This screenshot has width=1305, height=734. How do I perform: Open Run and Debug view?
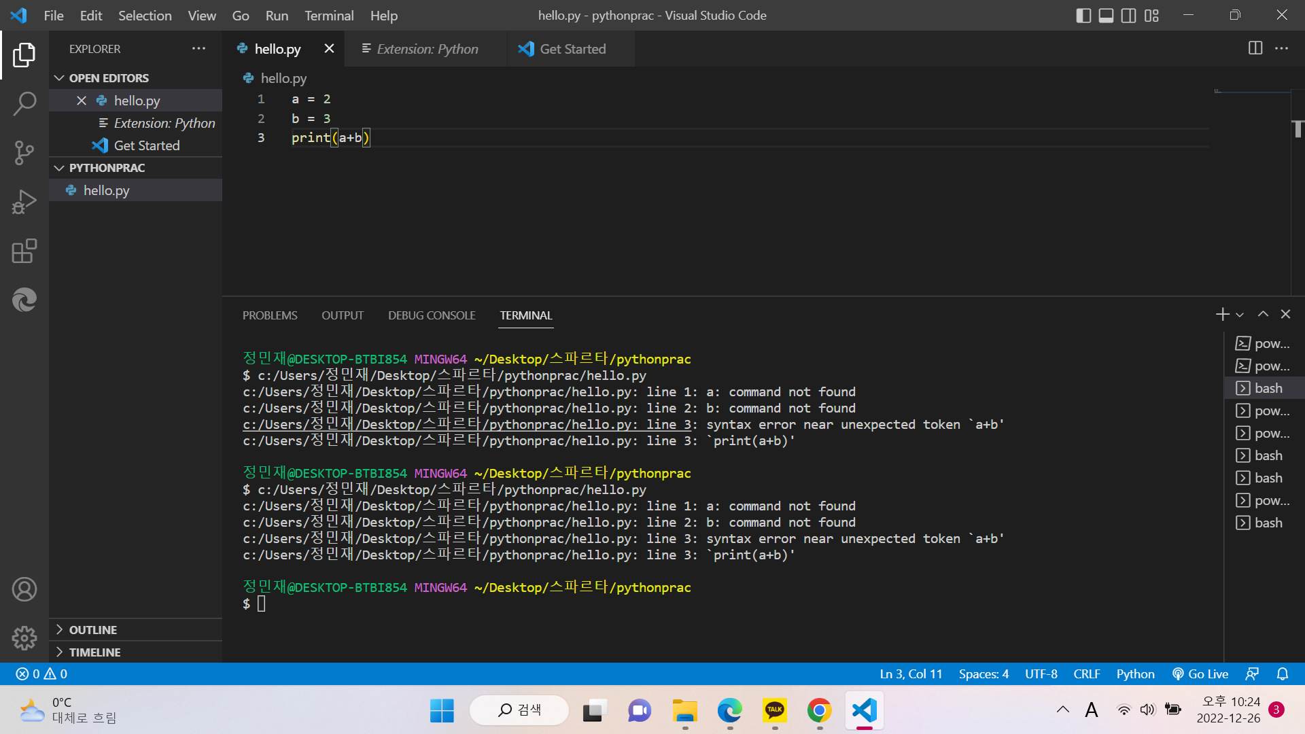pos(24,202)
